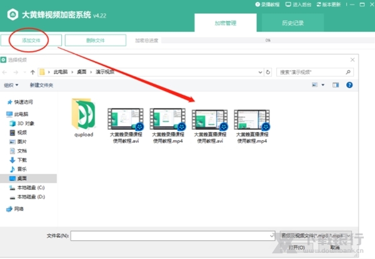Click 版本更新 to check updates
The image size is (375, 259).
(x=329, y=4)
